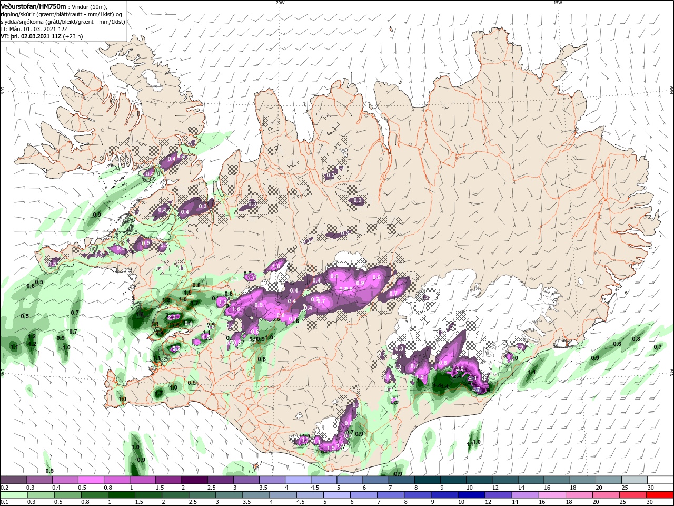Select the 1.5 purple swatch in the upper legend row

tap(168, 480)
